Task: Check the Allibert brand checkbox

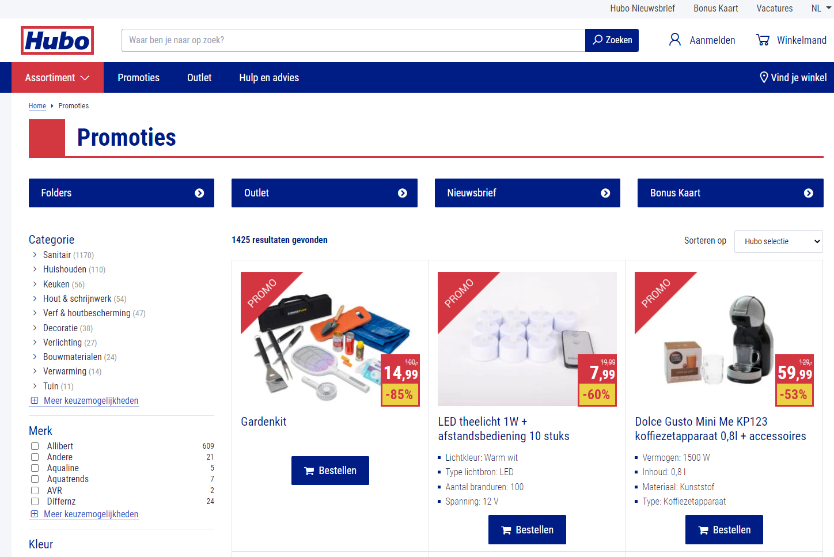Action: [35, 446]
